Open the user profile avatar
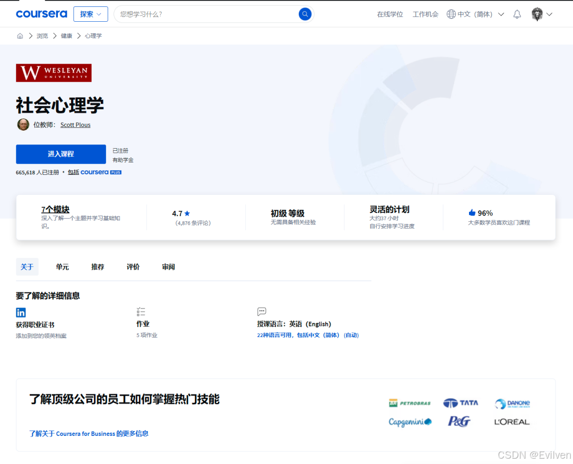Image resolution: width=573 pixels, height=464 pixels. pos(537,14)
